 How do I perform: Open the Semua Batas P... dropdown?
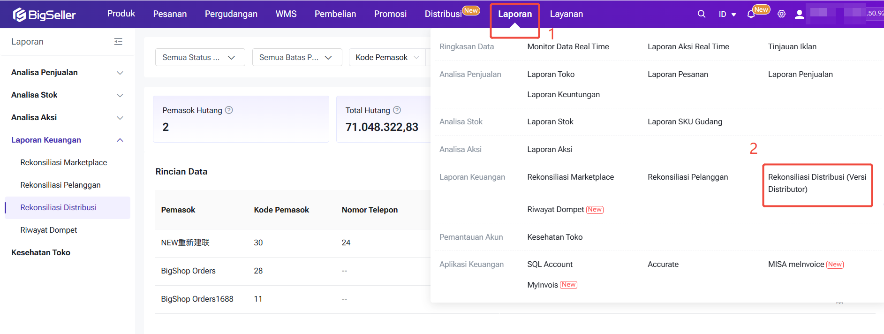pos(296,57)
